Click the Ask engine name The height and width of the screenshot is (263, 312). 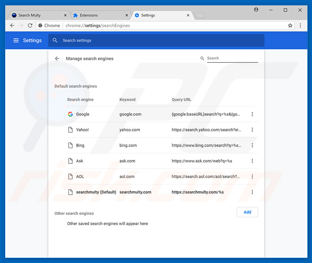pos(80,161)
